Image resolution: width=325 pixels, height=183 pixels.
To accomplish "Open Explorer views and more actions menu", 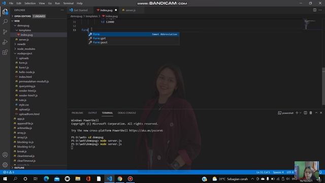I will 62,10.
